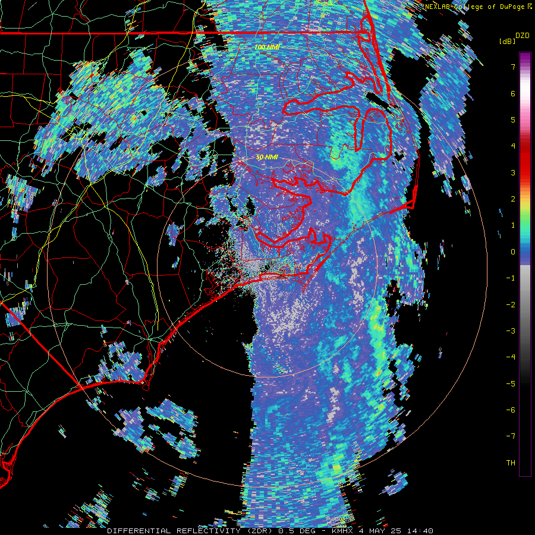Click the 7 label on the color scale
This screenshot has width=535, height=535.
pos(513,67)
